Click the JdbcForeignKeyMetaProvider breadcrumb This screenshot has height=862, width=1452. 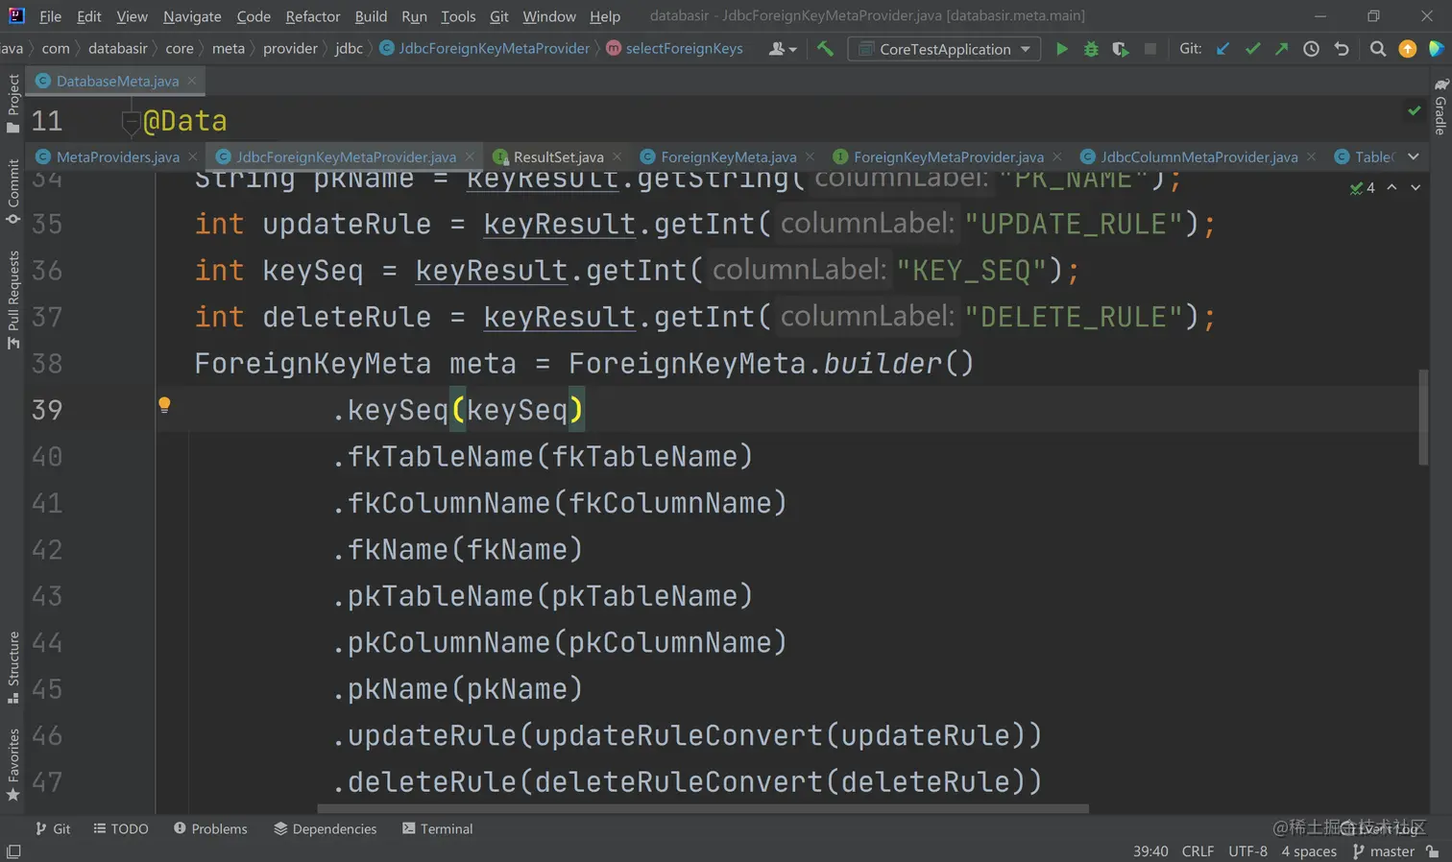click(485, 48)
